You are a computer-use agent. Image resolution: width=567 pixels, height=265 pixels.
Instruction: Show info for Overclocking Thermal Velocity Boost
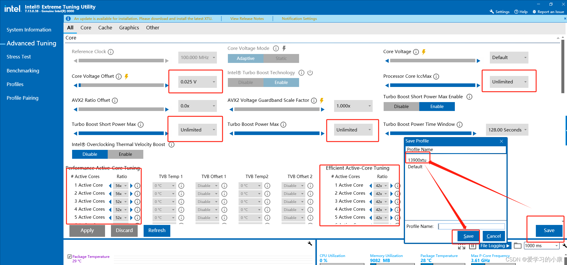click(171, 145)
